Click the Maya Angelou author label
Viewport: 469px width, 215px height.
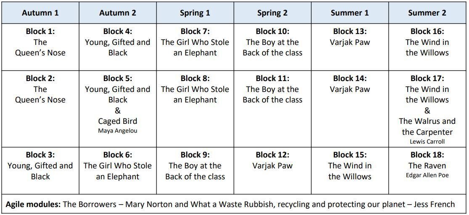(x=117, y=131)
